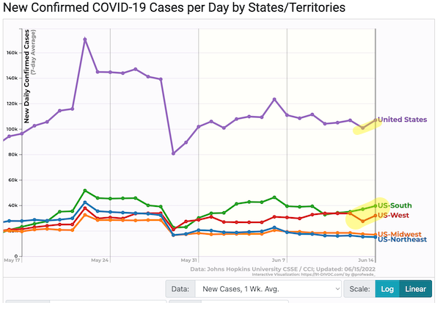
Task: Select the Linear scale button
Action: [415, 288]
